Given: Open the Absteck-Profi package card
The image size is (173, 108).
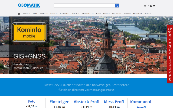Looking at the screenshot, I should (86, 103).
